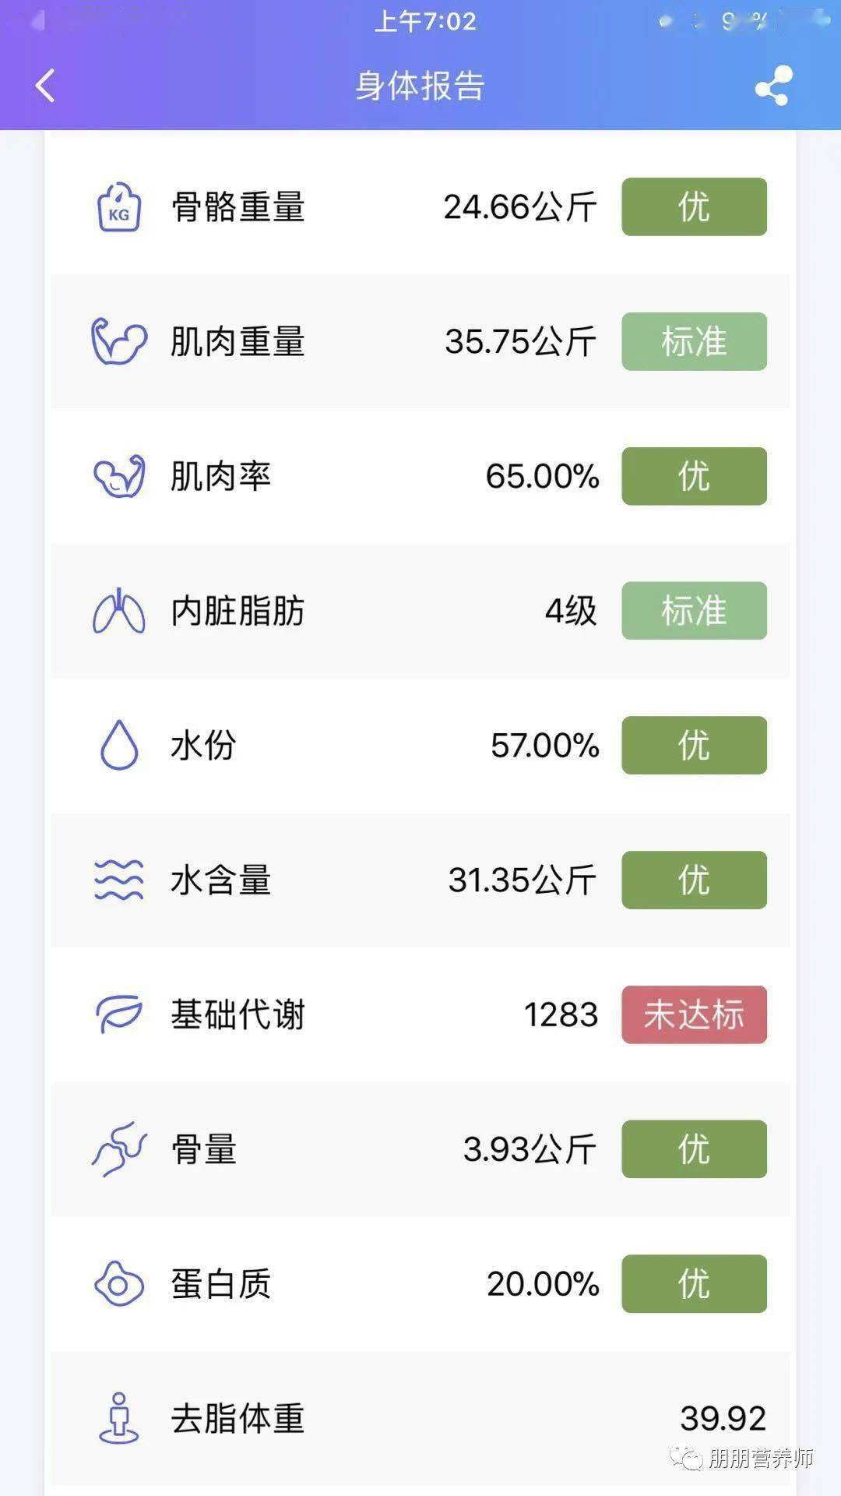Tap the 优 badge for 骨量
This screenshot has height=1496, width=841.
click(694, 1149)
